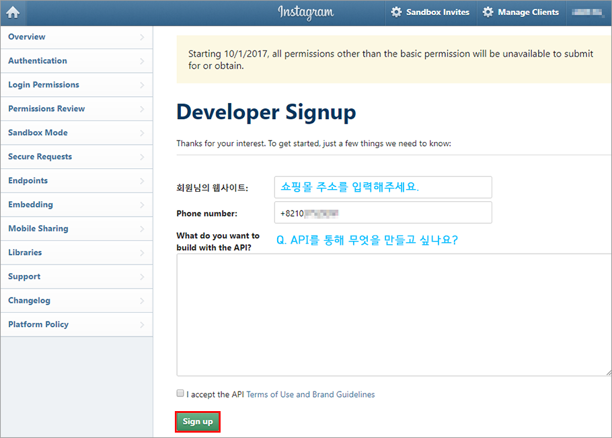
Task: Click the API build description text area
Action: pyautogui.click(x=394, y=315)
